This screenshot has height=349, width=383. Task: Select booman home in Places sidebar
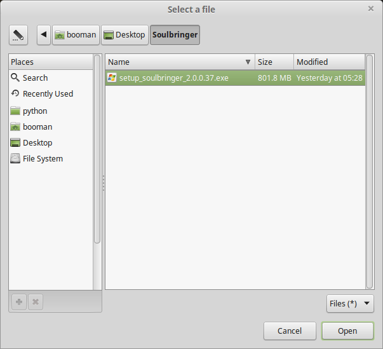[51, 127]
